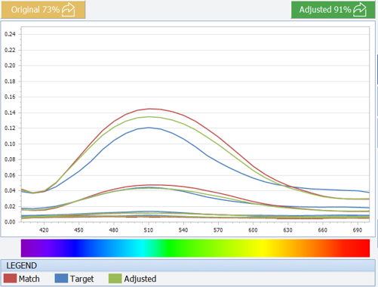Screen dimensions: 378x287
Task: Click the 0.24 y-axis label
Action: (10, 34)
